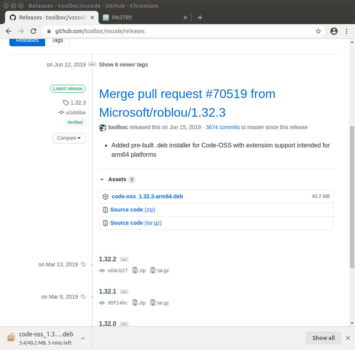Open the Chromium three-dot menu

(x=346, y=31)
